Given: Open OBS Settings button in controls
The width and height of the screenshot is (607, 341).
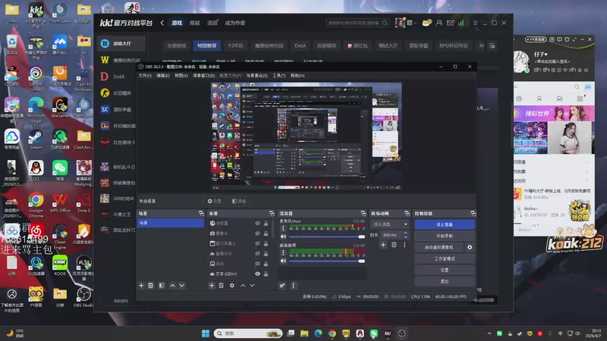Looking at the screenshot, I should click(445, 270).
